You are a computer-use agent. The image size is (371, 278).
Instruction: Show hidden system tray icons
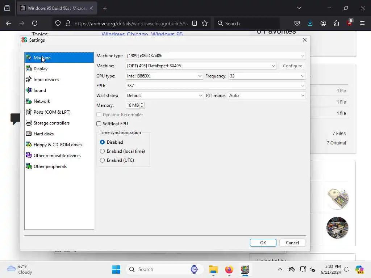pos(280,269)
